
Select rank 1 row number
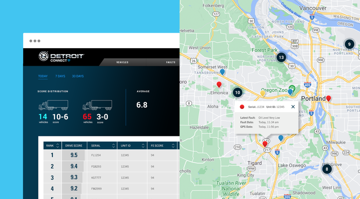click(52, 155)
